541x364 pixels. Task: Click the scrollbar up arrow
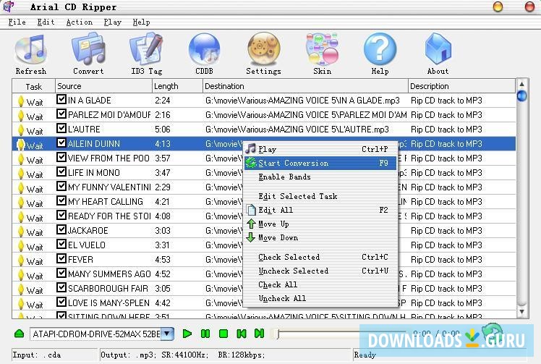click(x=522, y=84)
